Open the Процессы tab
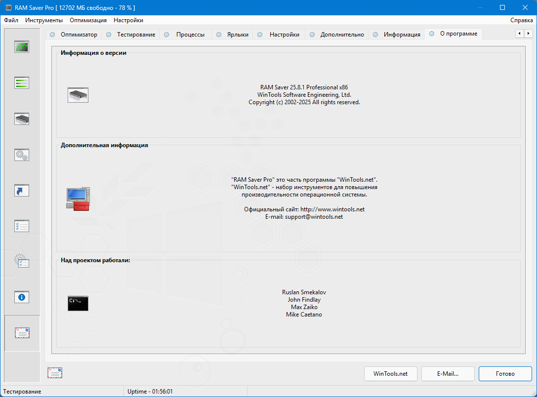The image size is (537, 397). [185, 34]
